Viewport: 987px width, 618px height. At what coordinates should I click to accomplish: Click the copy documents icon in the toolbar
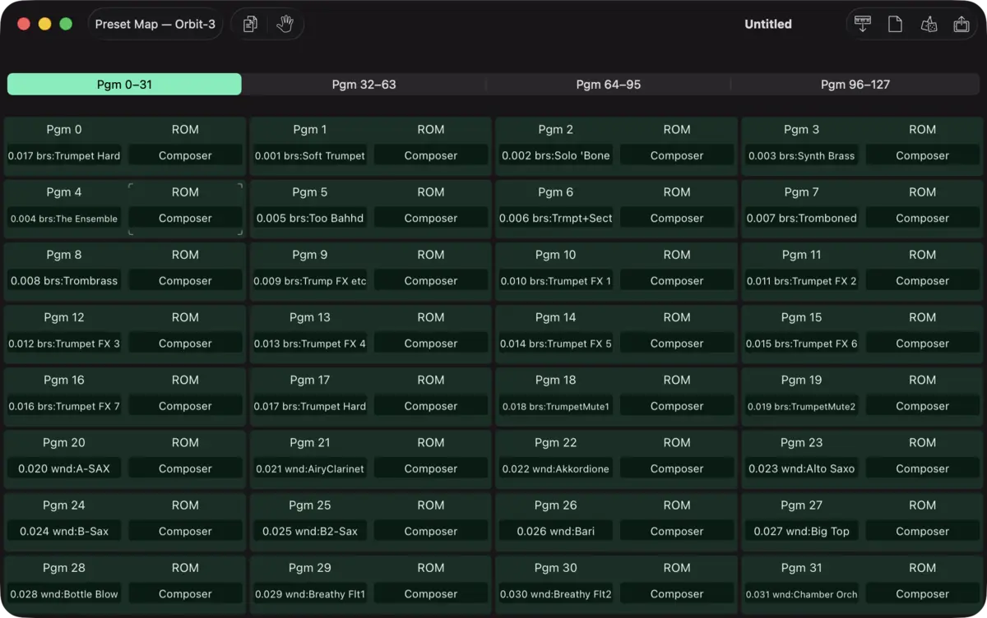(250, 24)
